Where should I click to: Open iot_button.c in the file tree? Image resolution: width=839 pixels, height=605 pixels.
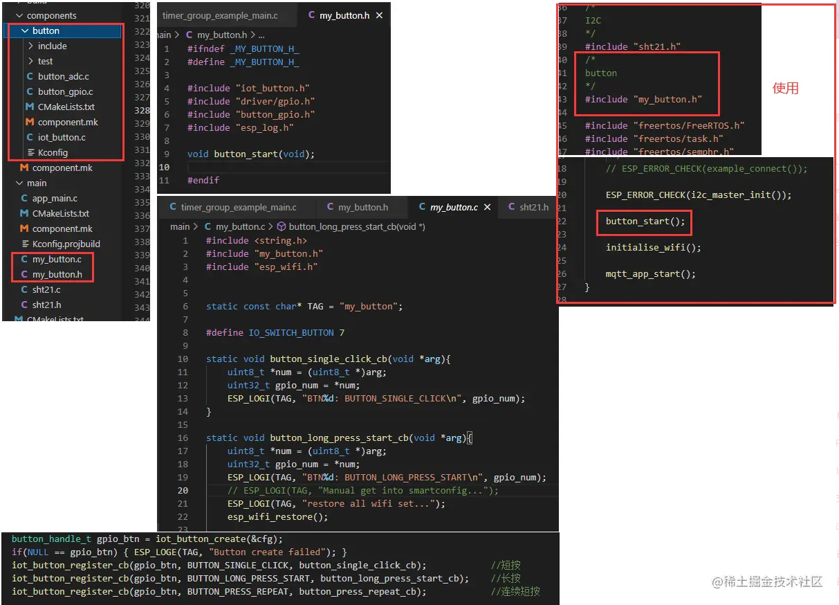point(62,137)
